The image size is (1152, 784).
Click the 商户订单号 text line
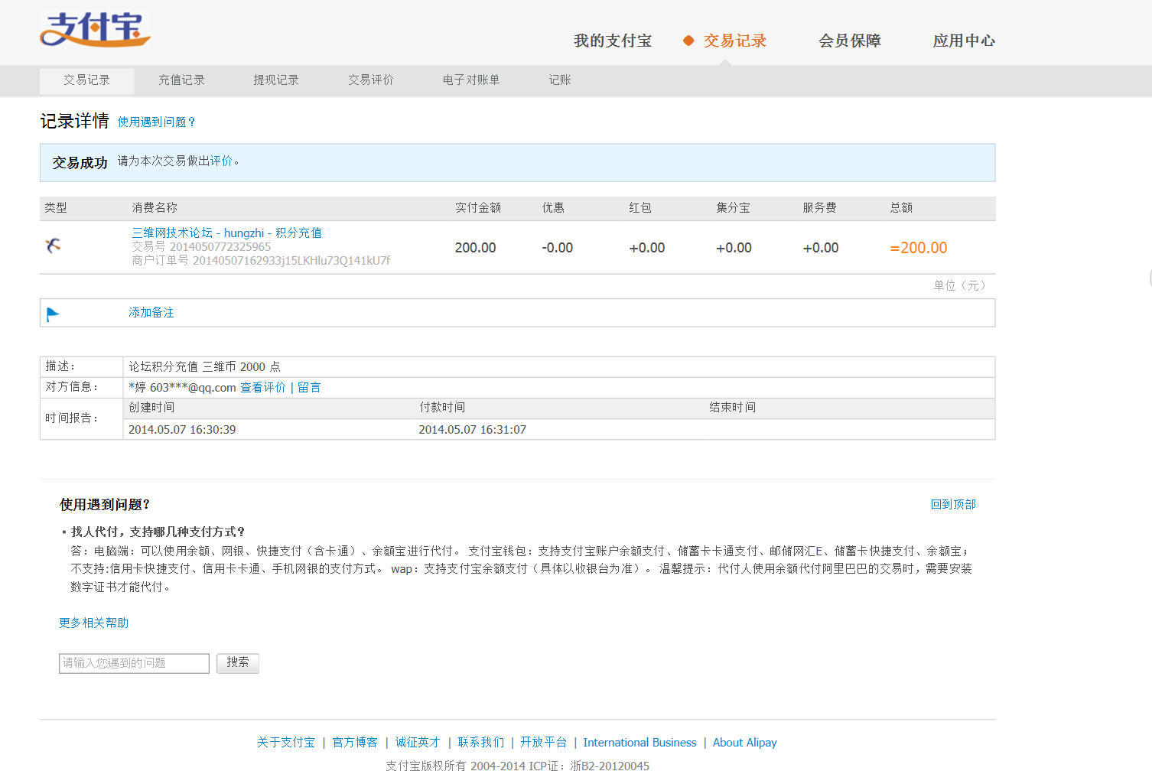tap(261, 261)
